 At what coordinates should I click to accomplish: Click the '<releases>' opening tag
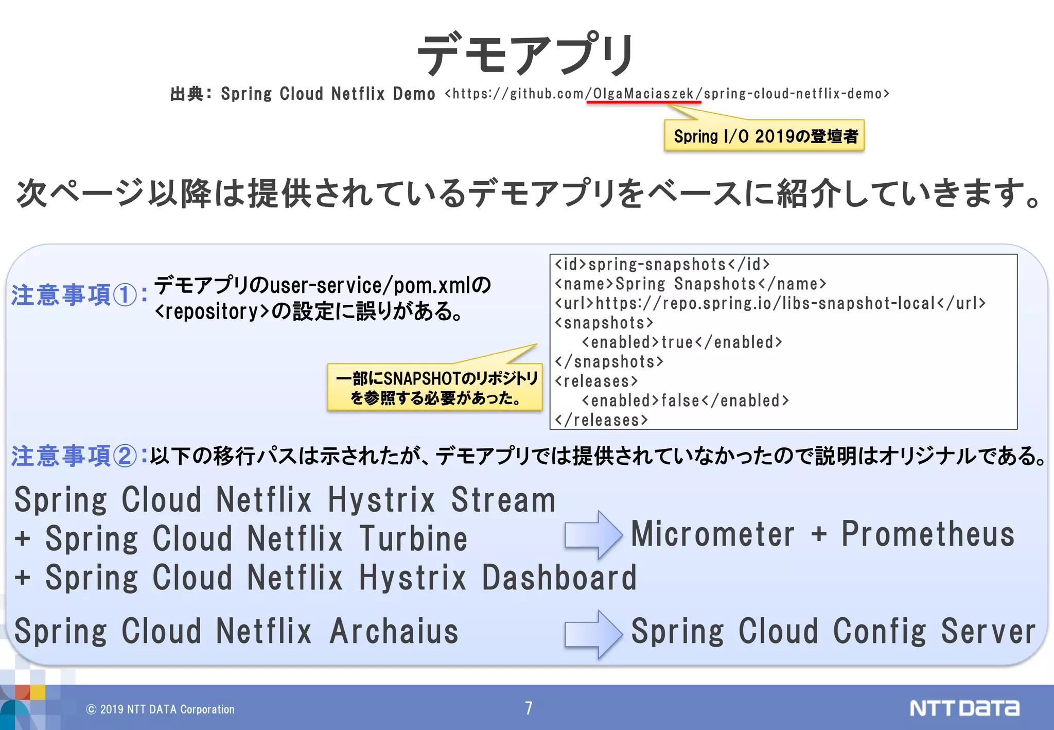click(x=596, y=381)
